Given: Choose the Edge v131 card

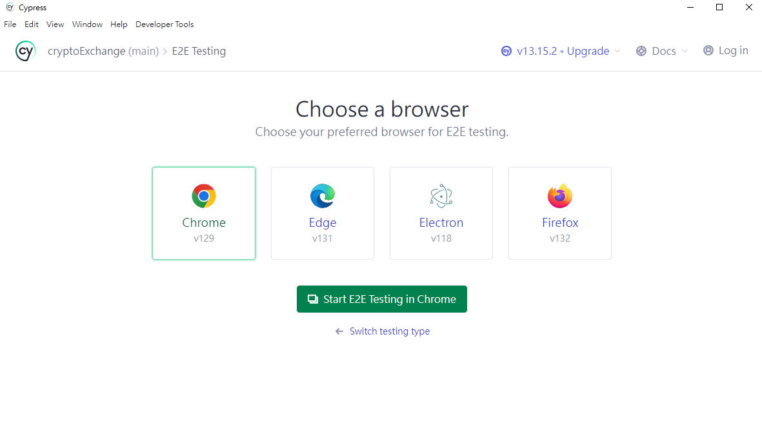Looking at the screenshot, I should tap(323, 213).
